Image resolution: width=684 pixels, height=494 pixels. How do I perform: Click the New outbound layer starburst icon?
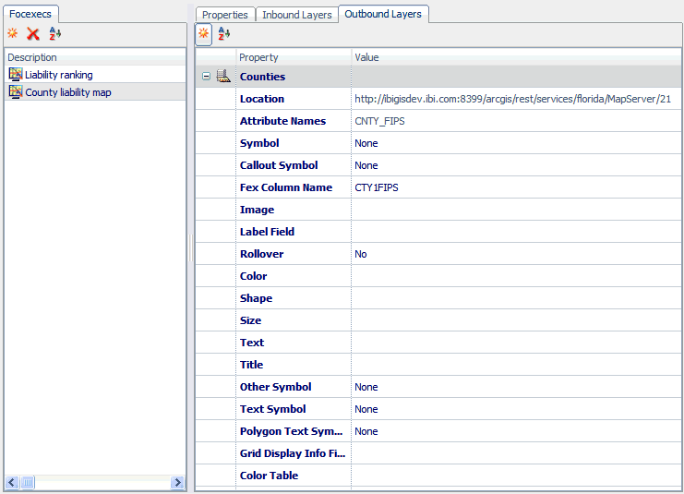tap(204, 33)
